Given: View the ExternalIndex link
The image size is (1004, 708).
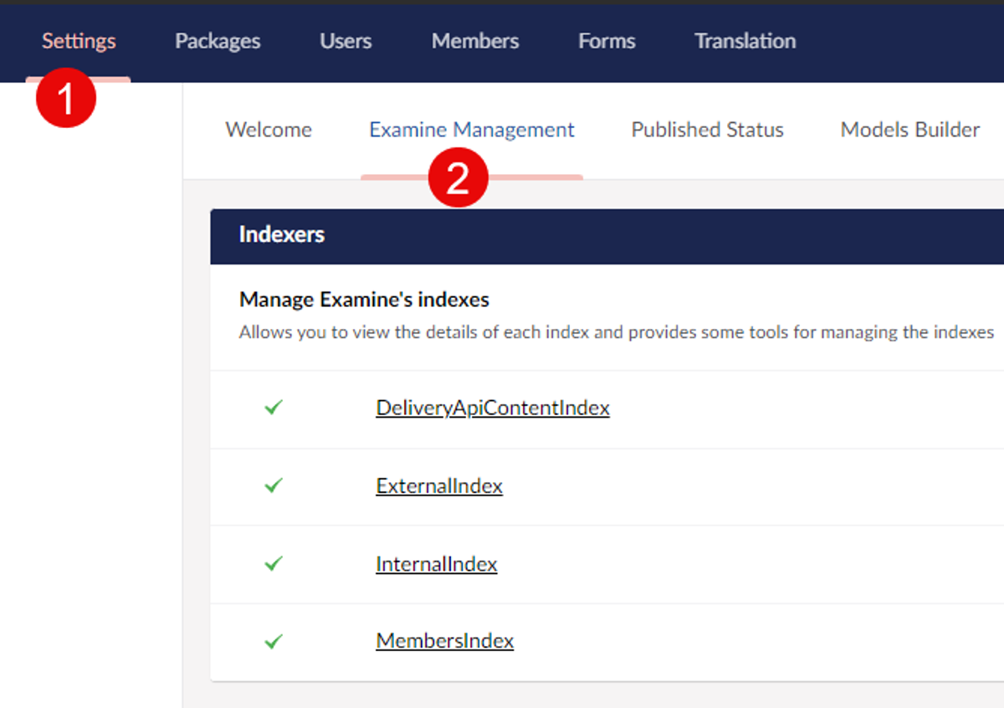Looking at the screenshot, I should pos(439,486).
